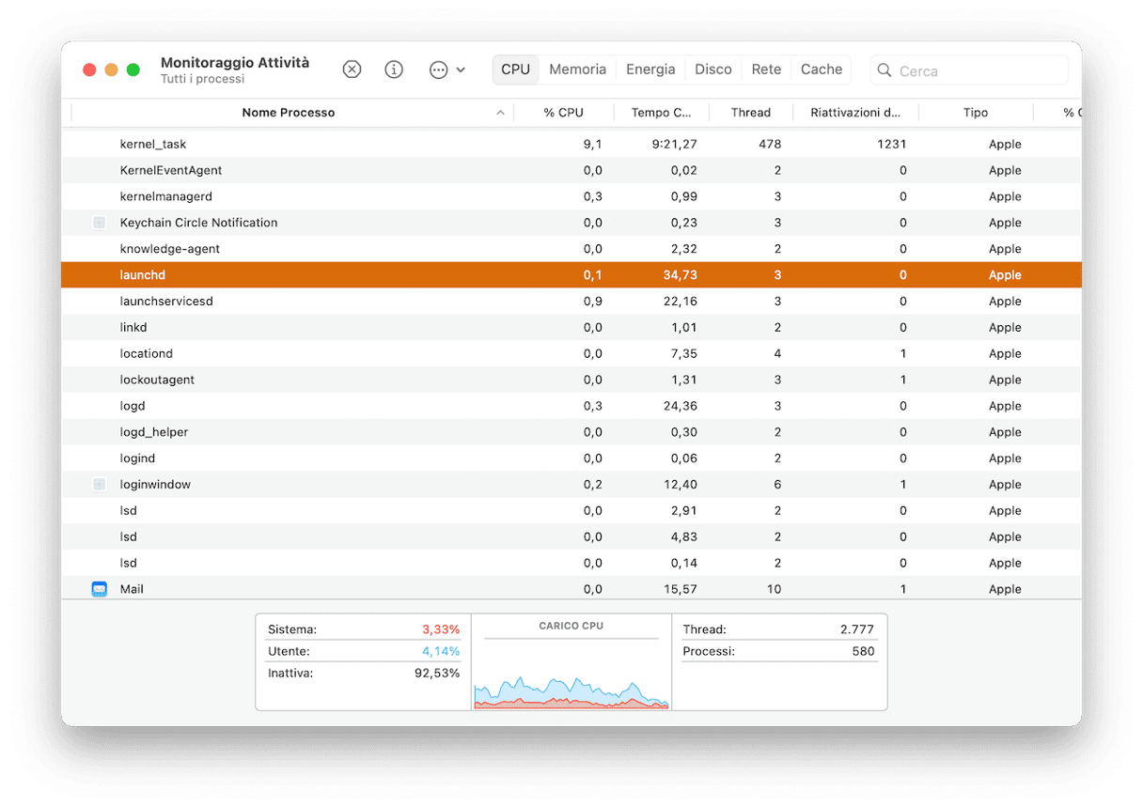1143x807 pixels.
Task: Select the loginwindow process name
Action: (155, 485)
